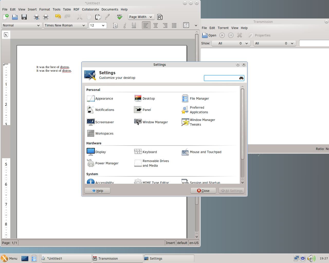The height and width of the screenshot is (263, 329).
Task: Open the Page Width zoom dropdown
Action: click(141, 17)
